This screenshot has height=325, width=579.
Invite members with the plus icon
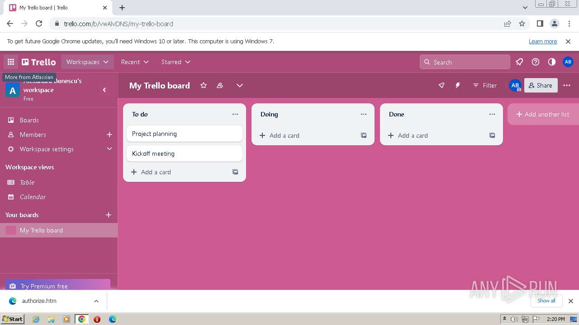pyautogui.click(x=109, y=135)
